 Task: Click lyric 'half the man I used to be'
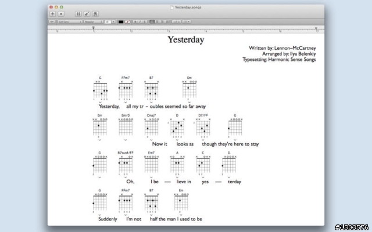pyautogui.click(x=176, y=219)
